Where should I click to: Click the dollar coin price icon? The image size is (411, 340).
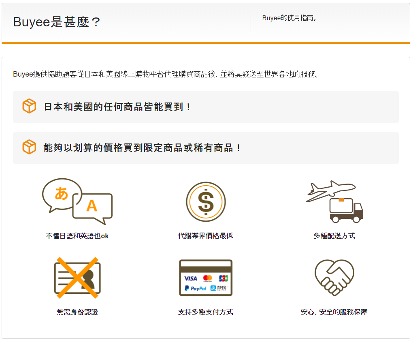click(x=206, y=202)
